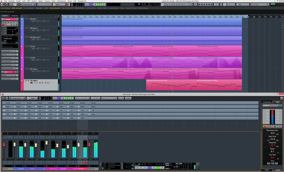Image resolution: width=284 pixels, height=172 pixels.
Task: Click bar 41 on the timeline ruler
Action: click(175, 17)
